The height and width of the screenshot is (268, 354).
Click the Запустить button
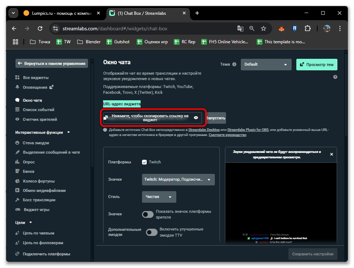(x=216, y=118)
